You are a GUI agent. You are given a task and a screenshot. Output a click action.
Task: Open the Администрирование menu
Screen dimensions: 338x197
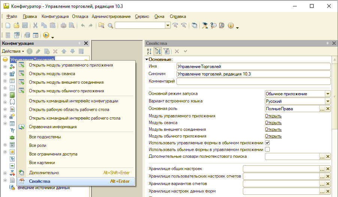111,16
